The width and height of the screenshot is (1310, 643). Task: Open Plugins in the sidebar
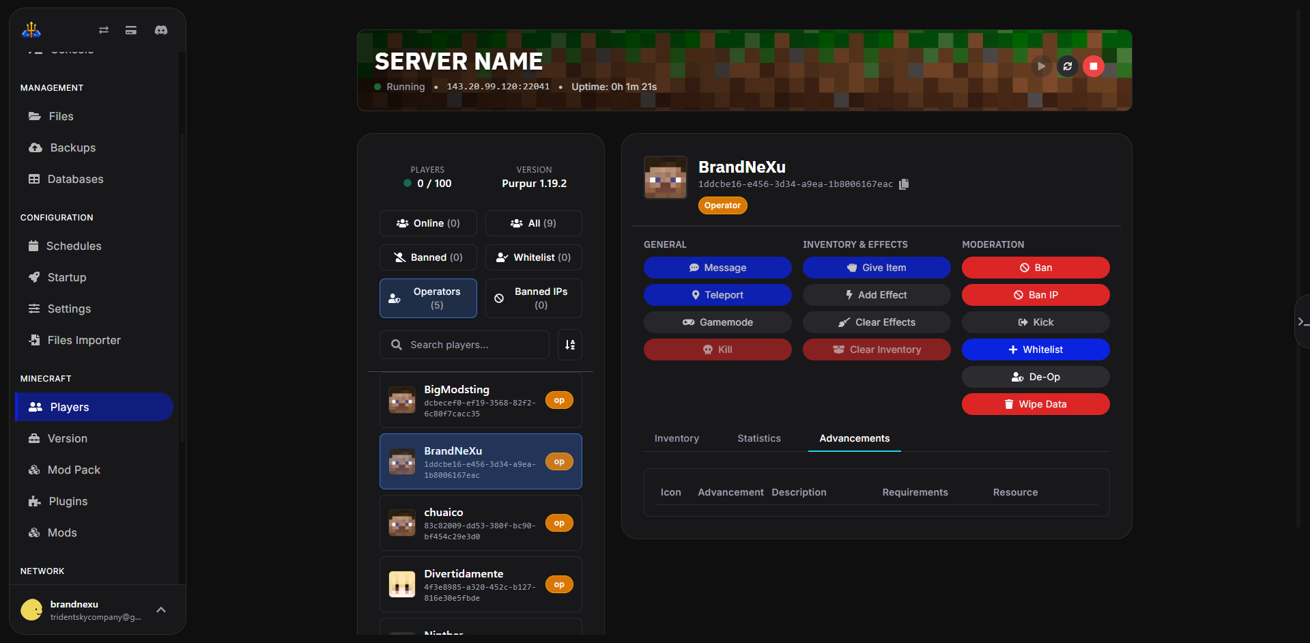68,501
